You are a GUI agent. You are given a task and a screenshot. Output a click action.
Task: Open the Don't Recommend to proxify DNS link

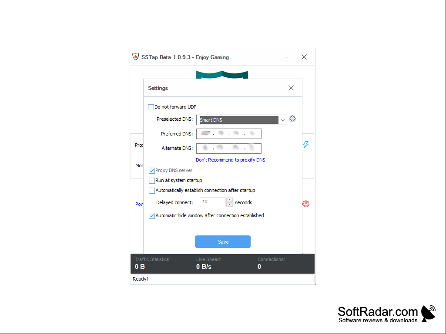(x=230, y=160)
